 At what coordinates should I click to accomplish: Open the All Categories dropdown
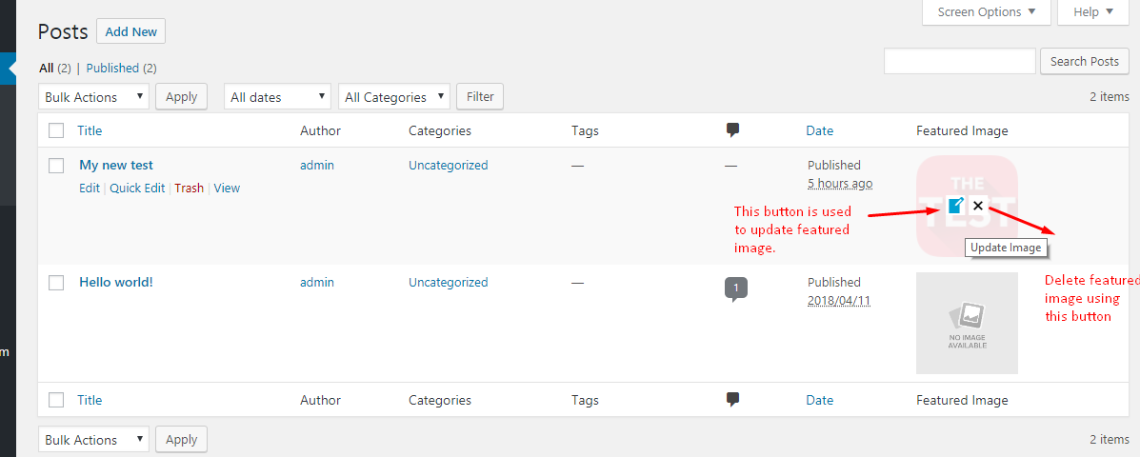point(394,96)
